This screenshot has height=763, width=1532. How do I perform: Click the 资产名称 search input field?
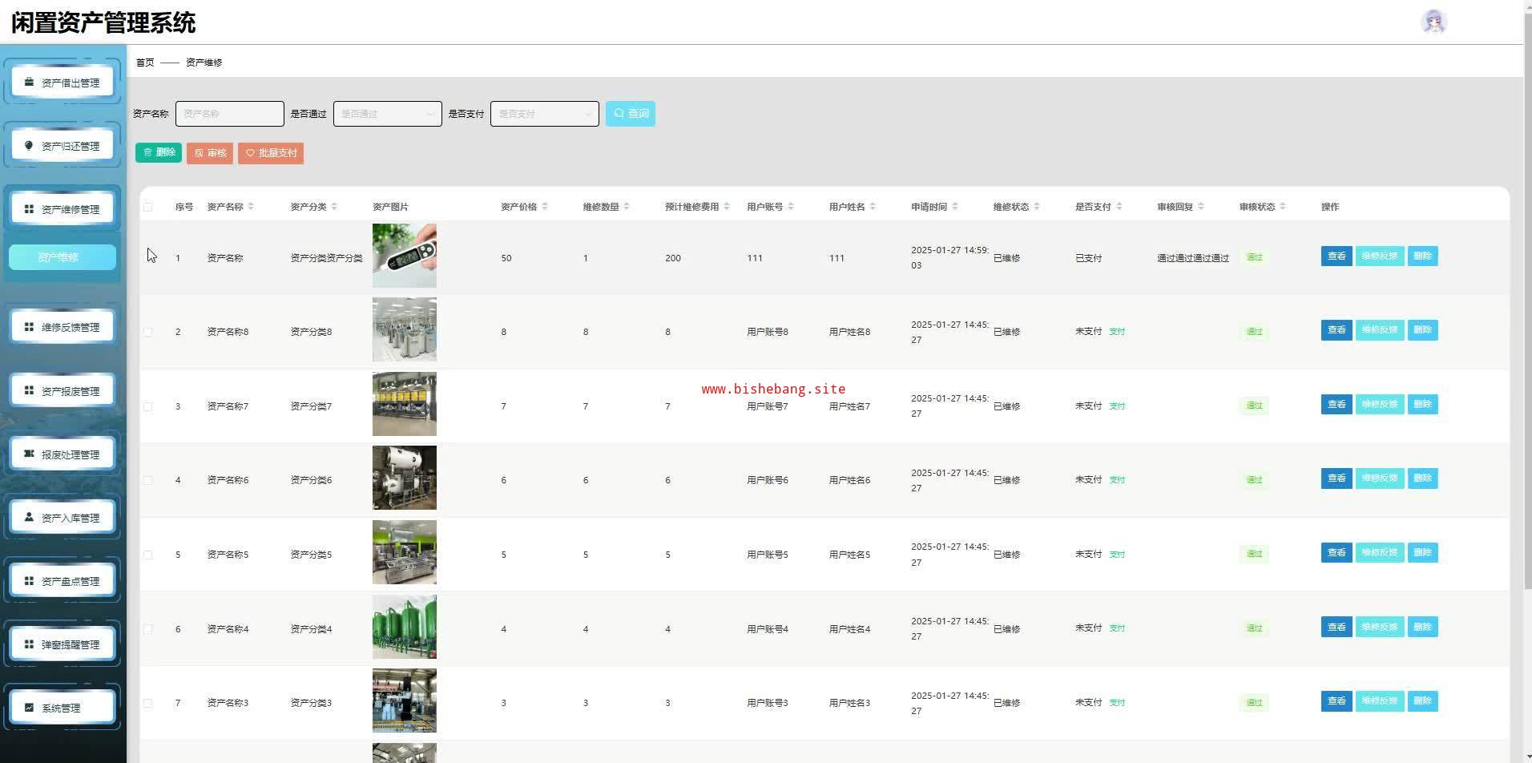point(229,114)
